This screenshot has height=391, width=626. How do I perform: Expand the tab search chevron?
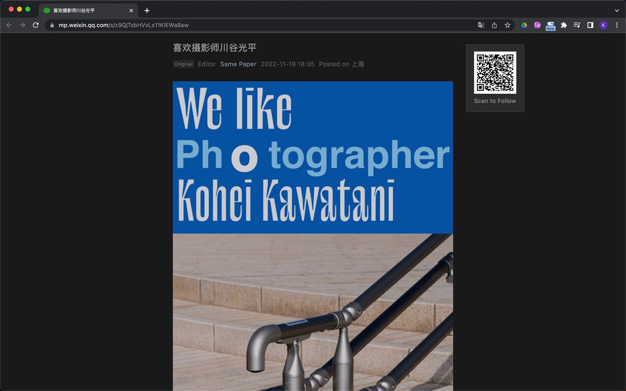click(x=617, y=10)
